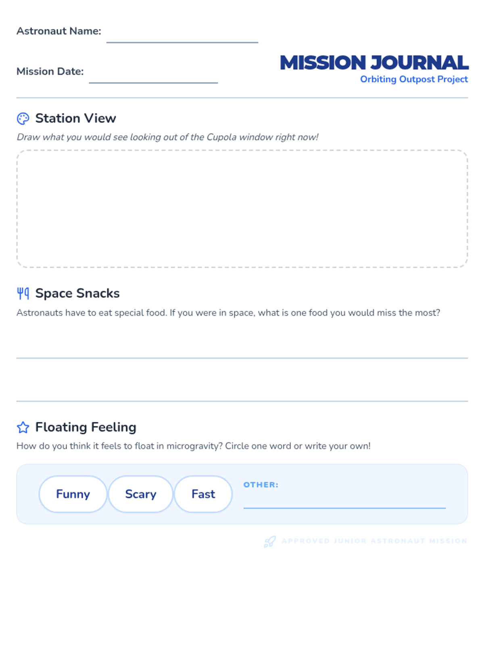Select the Scary word option
This screenshot has width=484, height=646.
coord(140,494)
